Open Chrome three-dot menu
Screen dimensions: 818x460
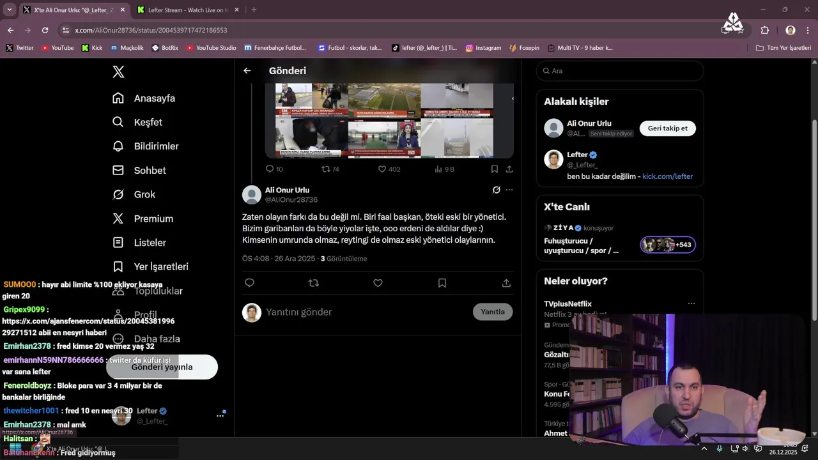(808, 30)
